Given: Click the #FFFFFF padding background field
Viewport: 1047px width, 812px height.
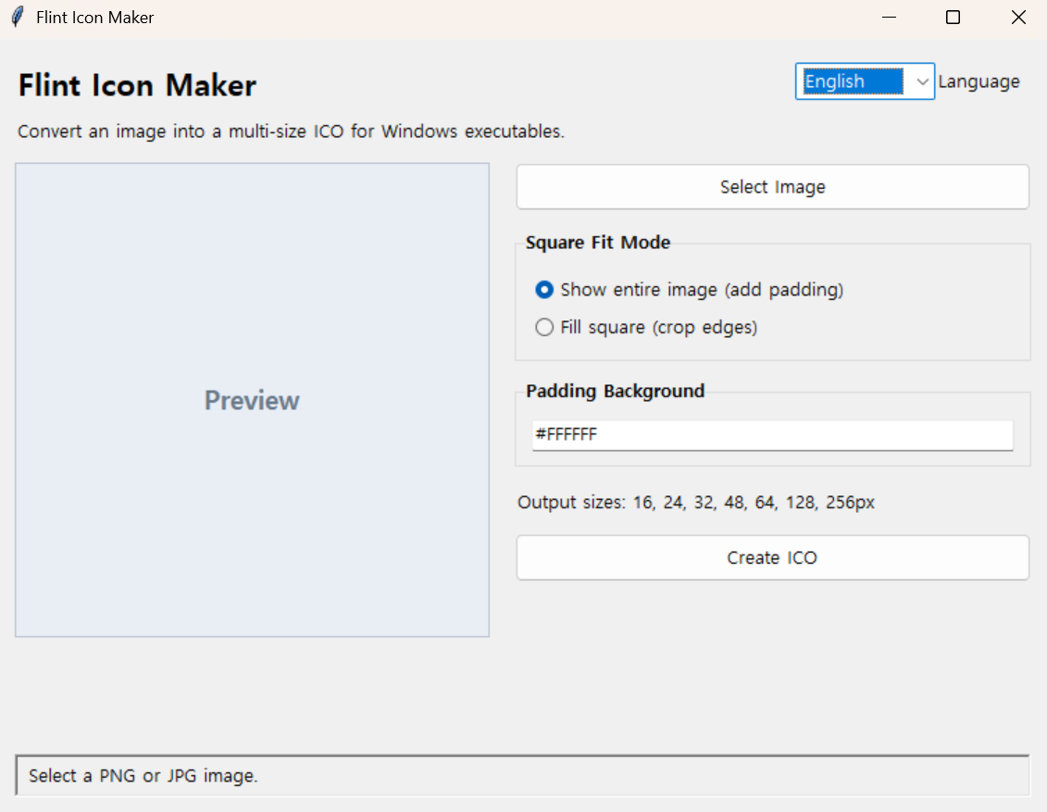Looking at the screenshot, I should tap(773, 435).
